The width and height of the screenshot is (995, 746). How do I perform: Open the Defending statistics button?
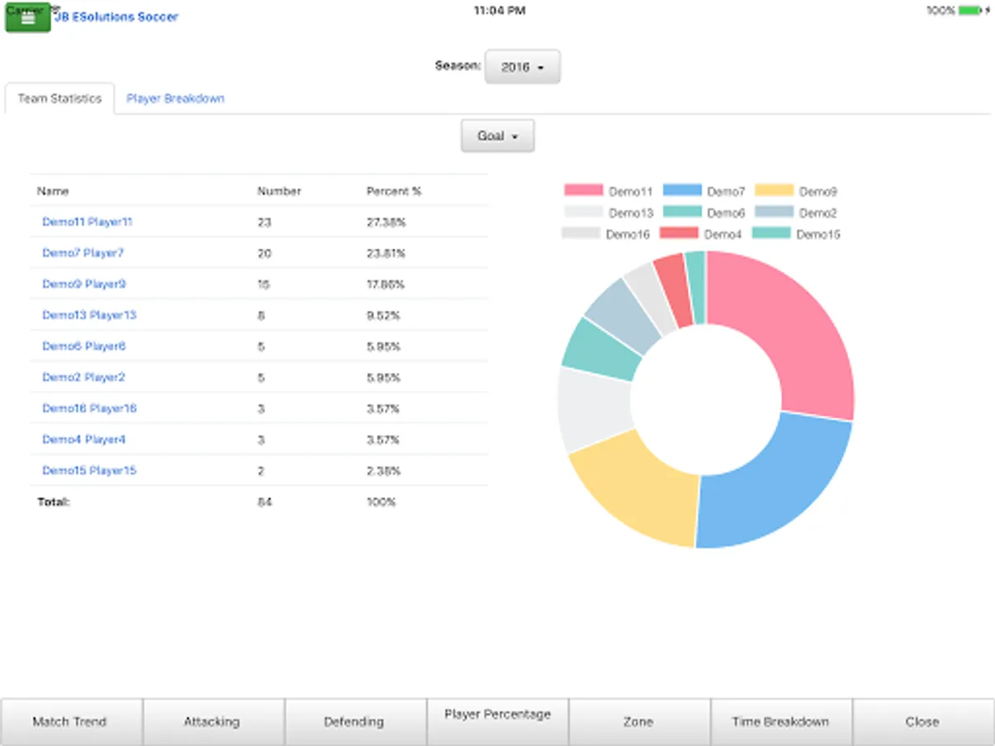[x=355, y=721]
